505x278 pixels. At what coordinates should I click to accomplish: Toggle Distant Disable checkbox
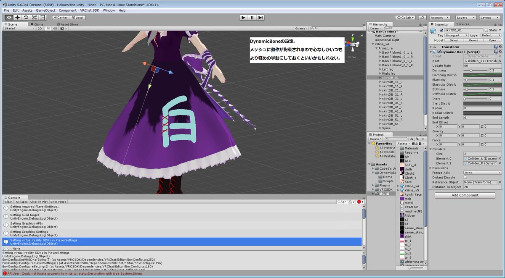coord(465,177)
